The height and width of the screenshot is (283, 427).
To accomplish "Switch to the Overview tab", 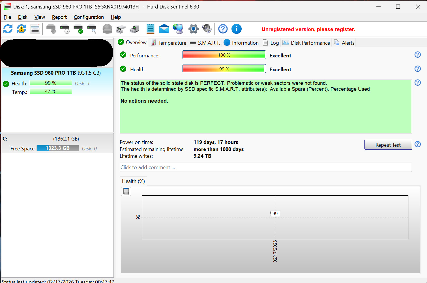I will pos(132,42).
